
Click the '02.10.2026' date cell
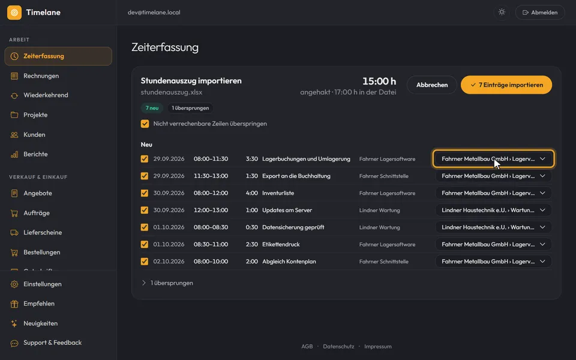click(x=169, y=262)
